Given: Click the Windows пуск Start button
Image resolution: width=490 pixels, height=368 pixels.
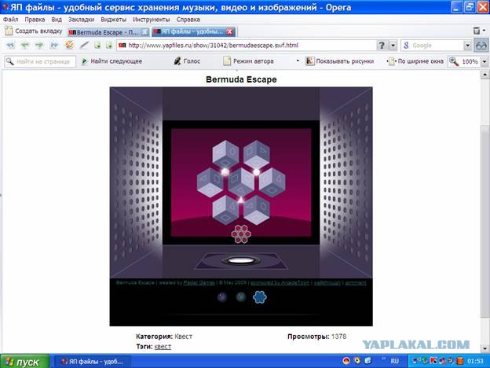Looking at the screenshot, I should 24,362.
